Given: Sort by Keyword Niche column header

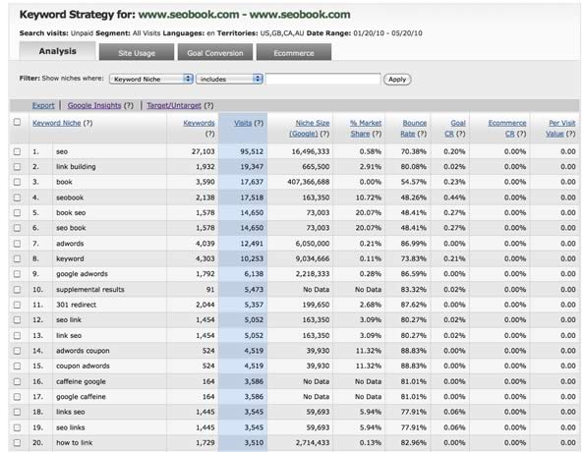Looking at the screenshot, I should pyautogui.click(x=57, y=123).
